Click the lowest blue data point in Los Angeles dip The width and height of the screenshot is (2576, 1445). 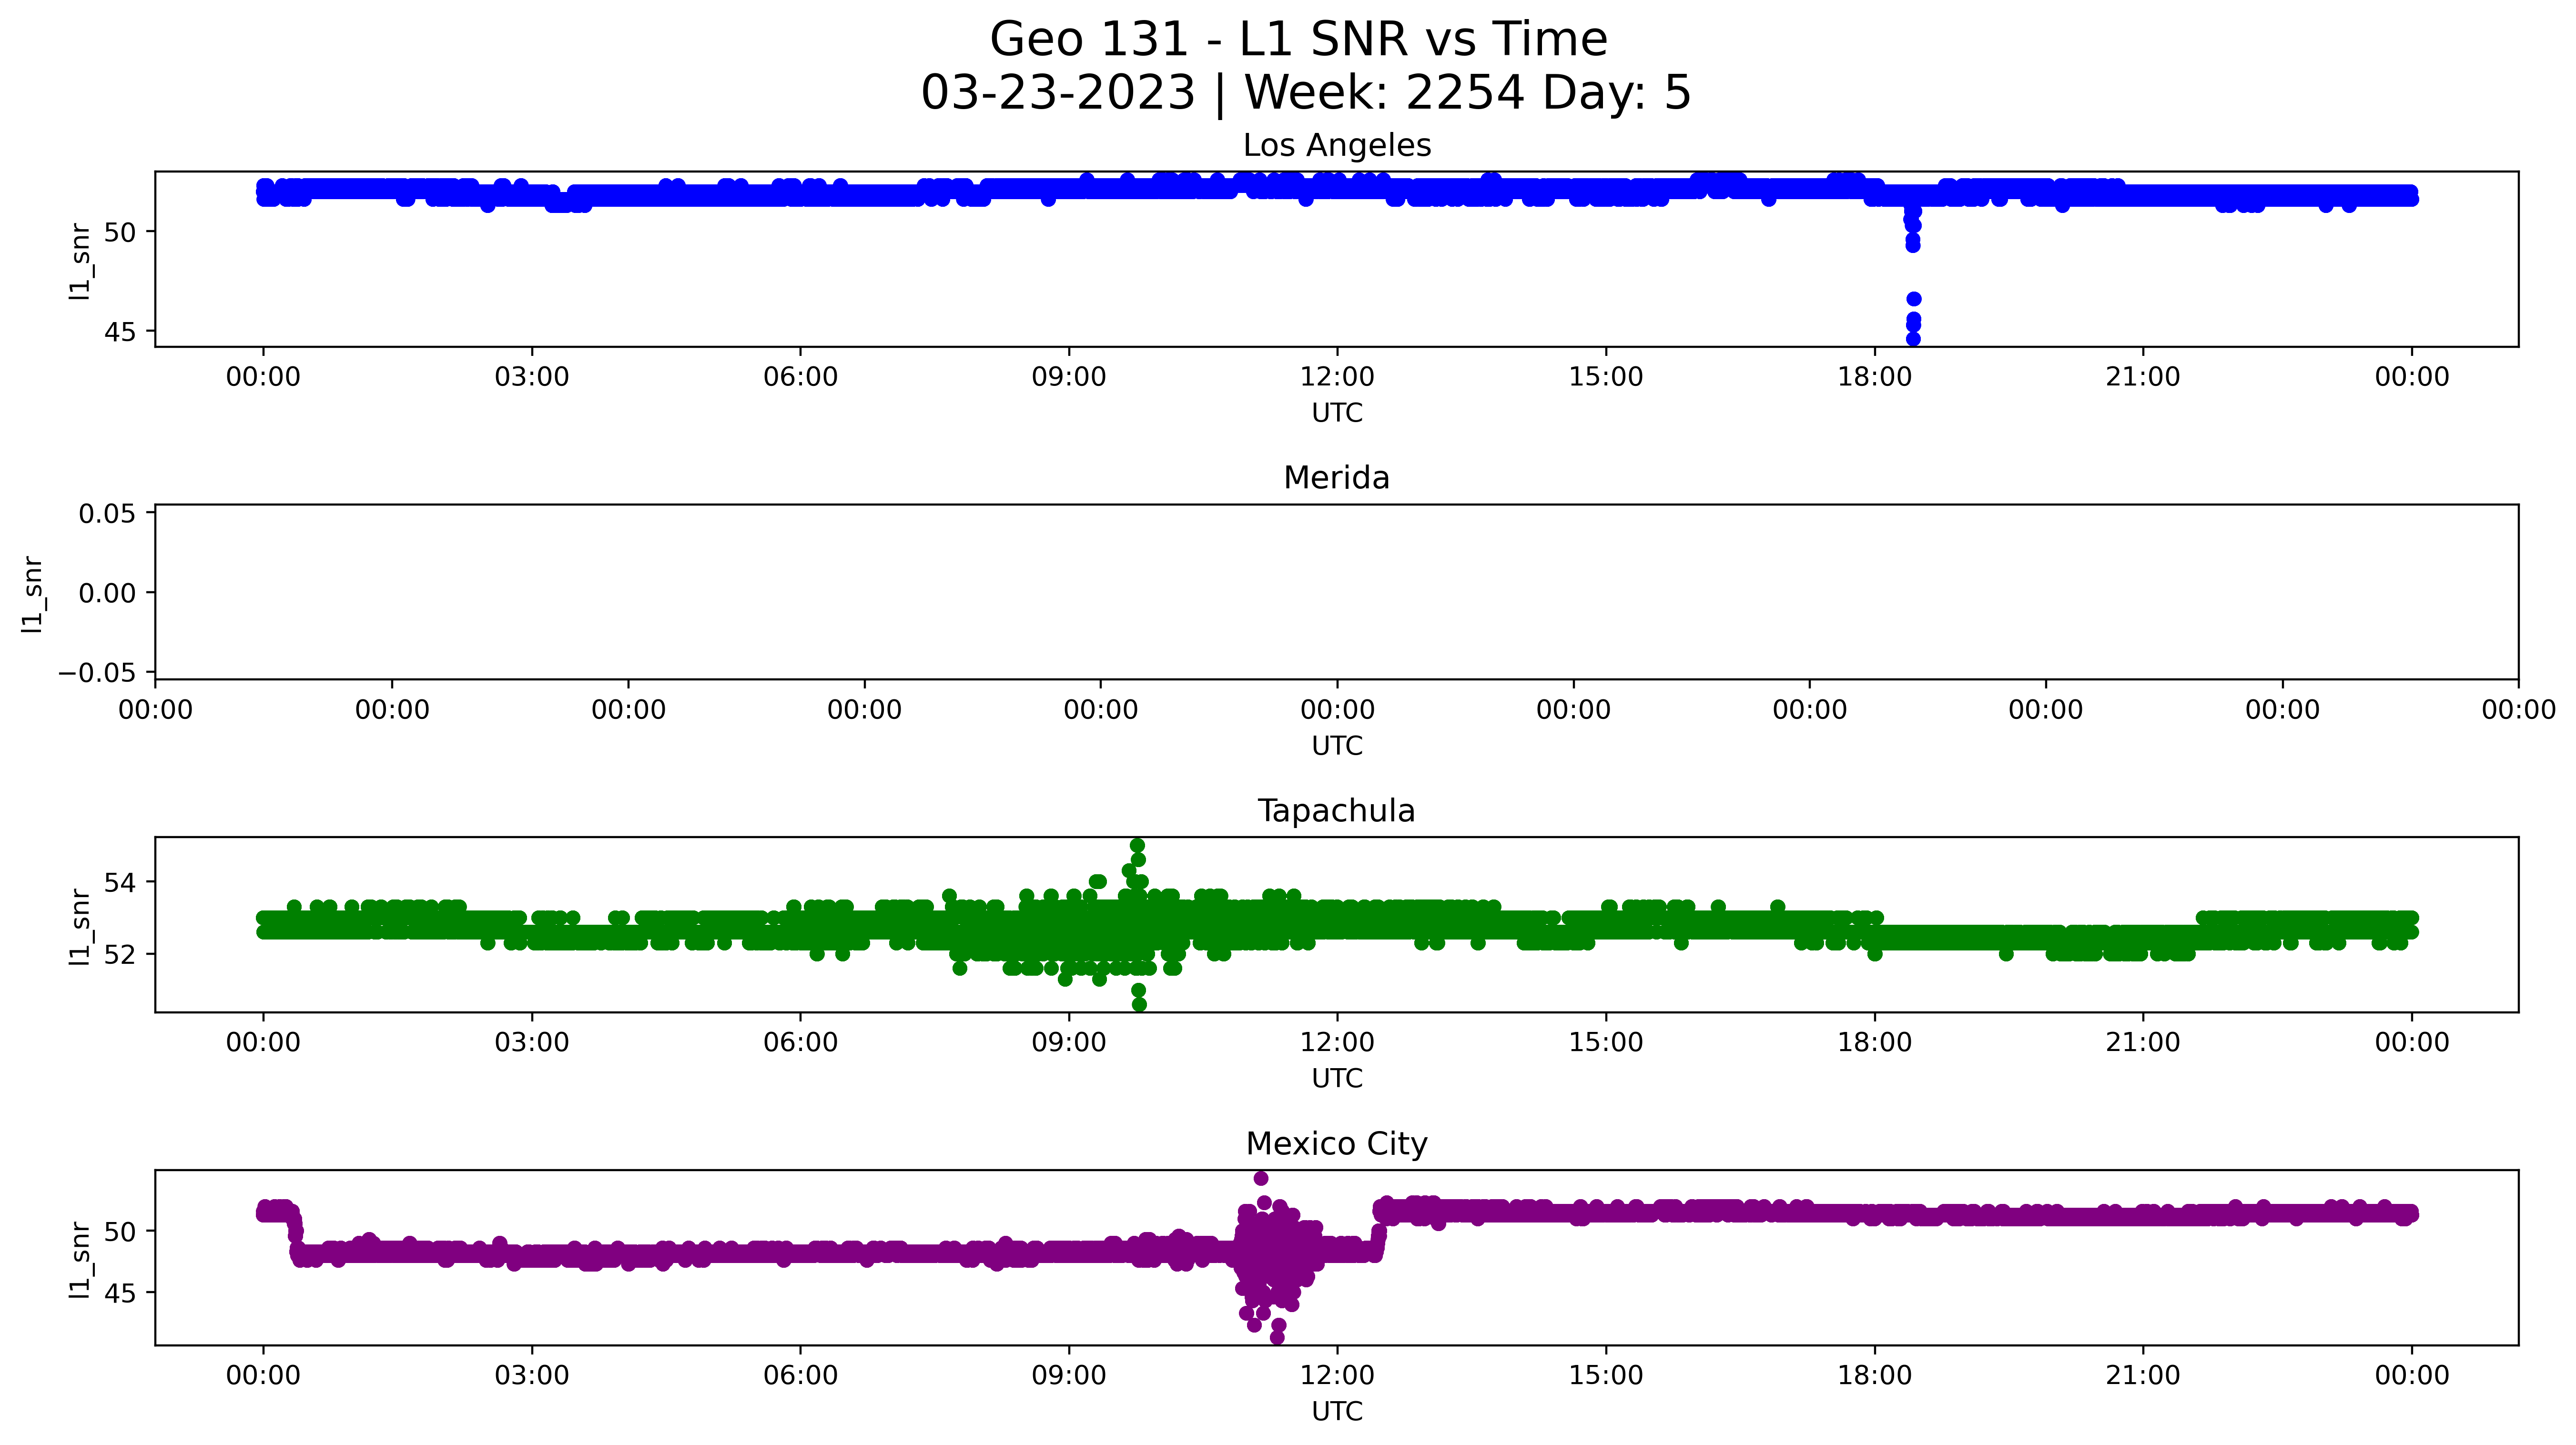tap(1913, 339)
